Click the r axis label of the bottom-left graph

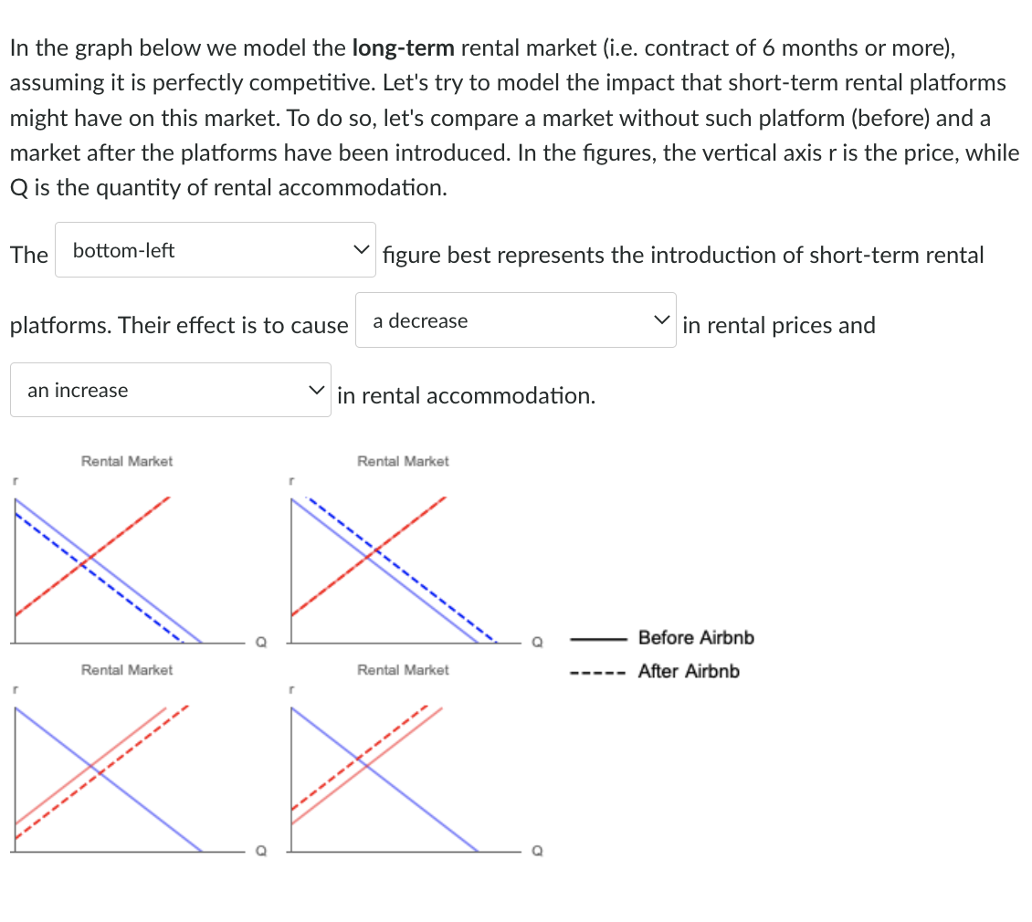tap(16, 688)
